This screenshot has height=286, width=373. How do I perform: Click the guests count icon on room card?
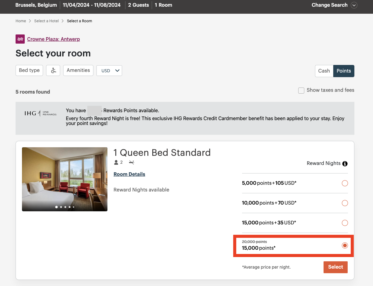(115, 162)
